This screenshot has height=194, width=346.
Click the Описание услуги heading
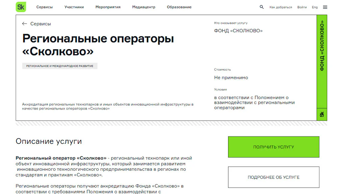pyautogui.click(x=49, y=141)
